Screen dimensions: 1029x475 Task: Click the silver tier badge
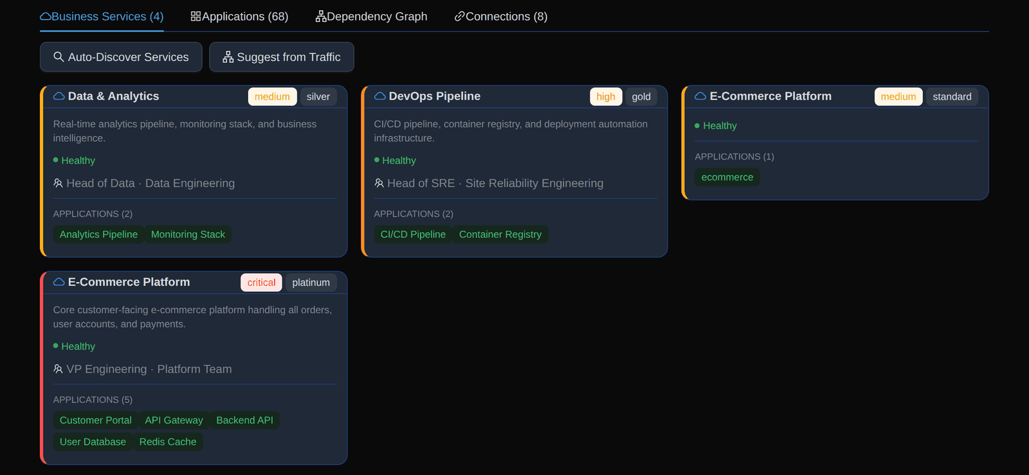(x=318, y=96)
